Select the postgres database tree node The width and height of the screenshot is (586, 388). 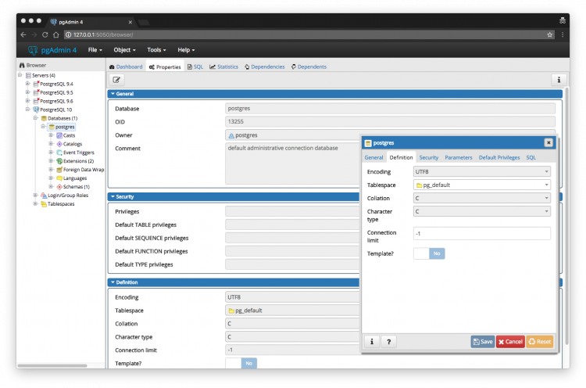tap(62, 127)
